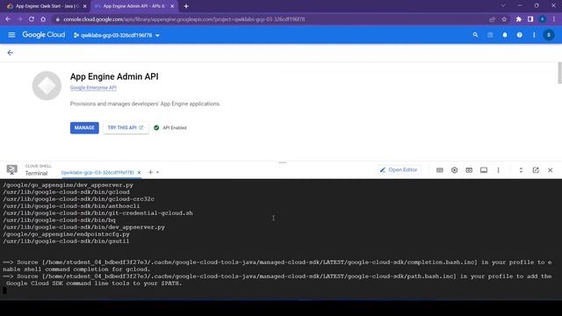This screenshot has height=316, width=562.
Task: Toggle the browser side panel icon
Action: click(x=530, y=19)
